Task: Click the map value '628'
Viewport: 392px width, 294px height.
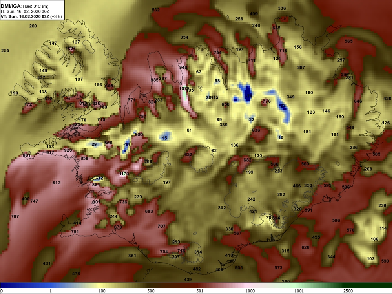Action: click(x=305, y=247)
